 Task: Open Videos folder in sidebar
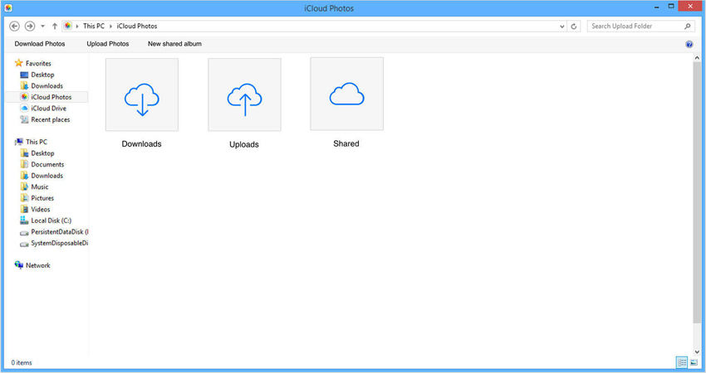point(41,210)
